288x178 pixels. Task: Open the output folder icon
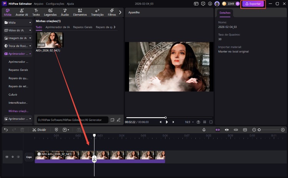point(112,120)
